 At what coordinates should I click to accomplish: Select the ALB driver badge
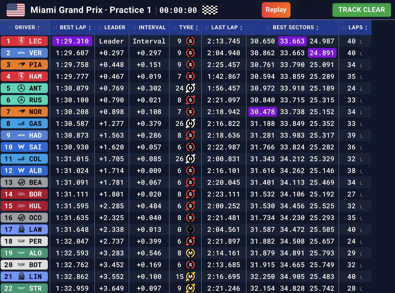24,171
